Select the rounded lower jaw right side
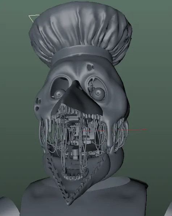 tap(116, 161)
